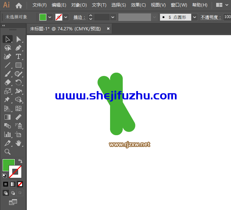
Task: Enable Draw Behind mode
Action: [13, 193]
